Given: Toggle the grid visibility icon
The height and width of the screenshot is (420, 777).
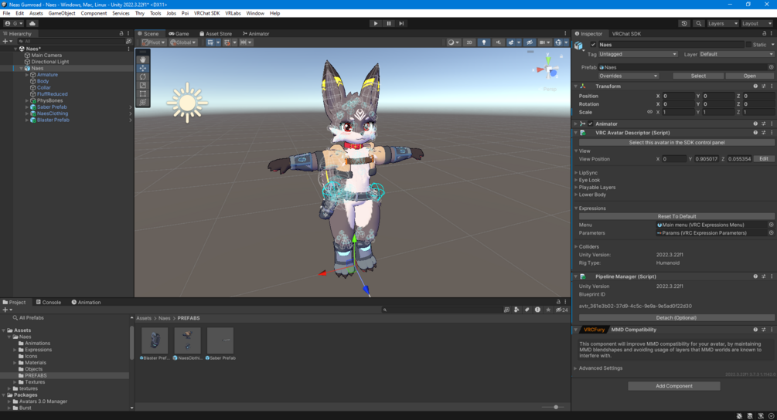Looking at the screenshot, I should click(210, 42).
